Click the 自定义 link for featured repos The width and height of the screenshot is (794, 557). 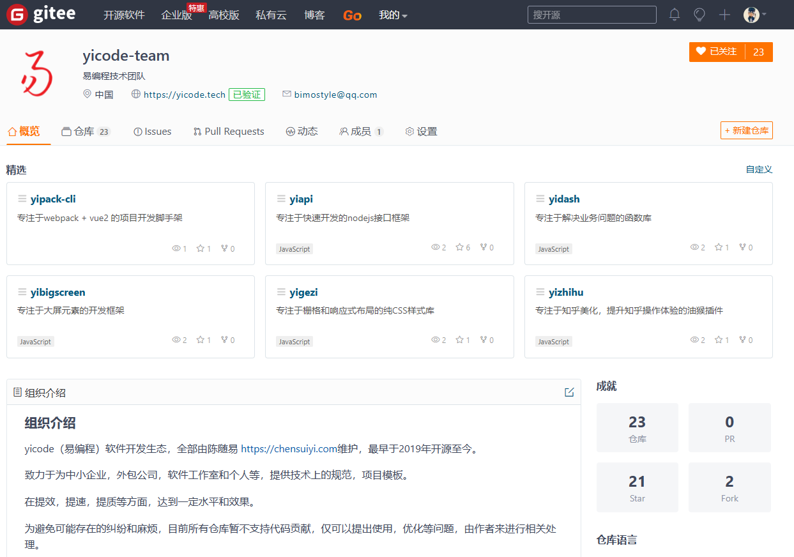click(760, 169)
